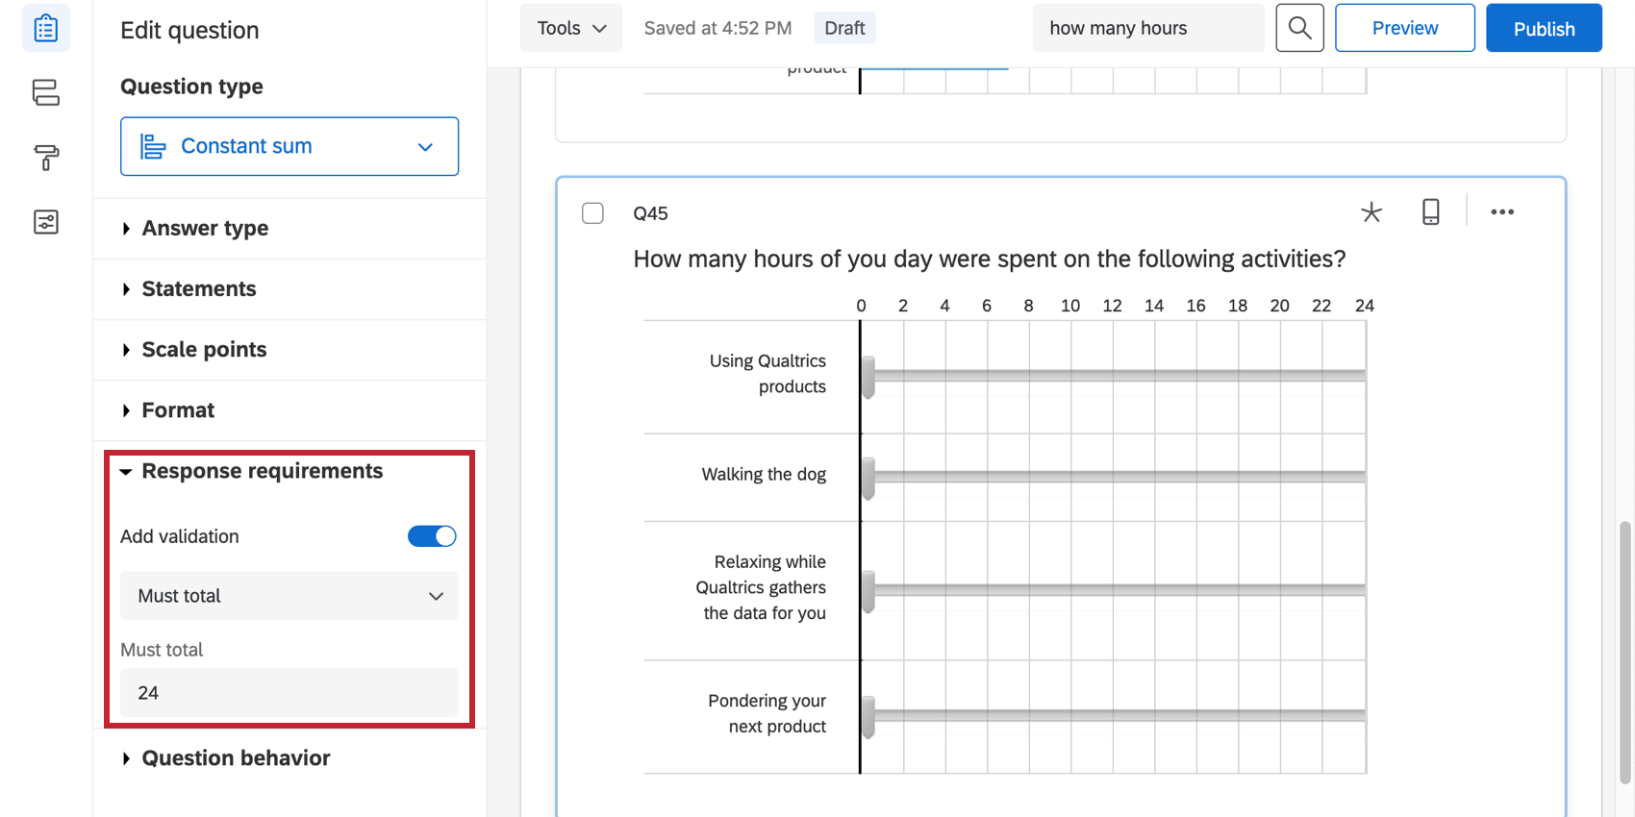Image resolution: width=1635 pixels, height=817 pixels.
Task: Toggle the Add validation switch off
Action: (x=432, y=536)
